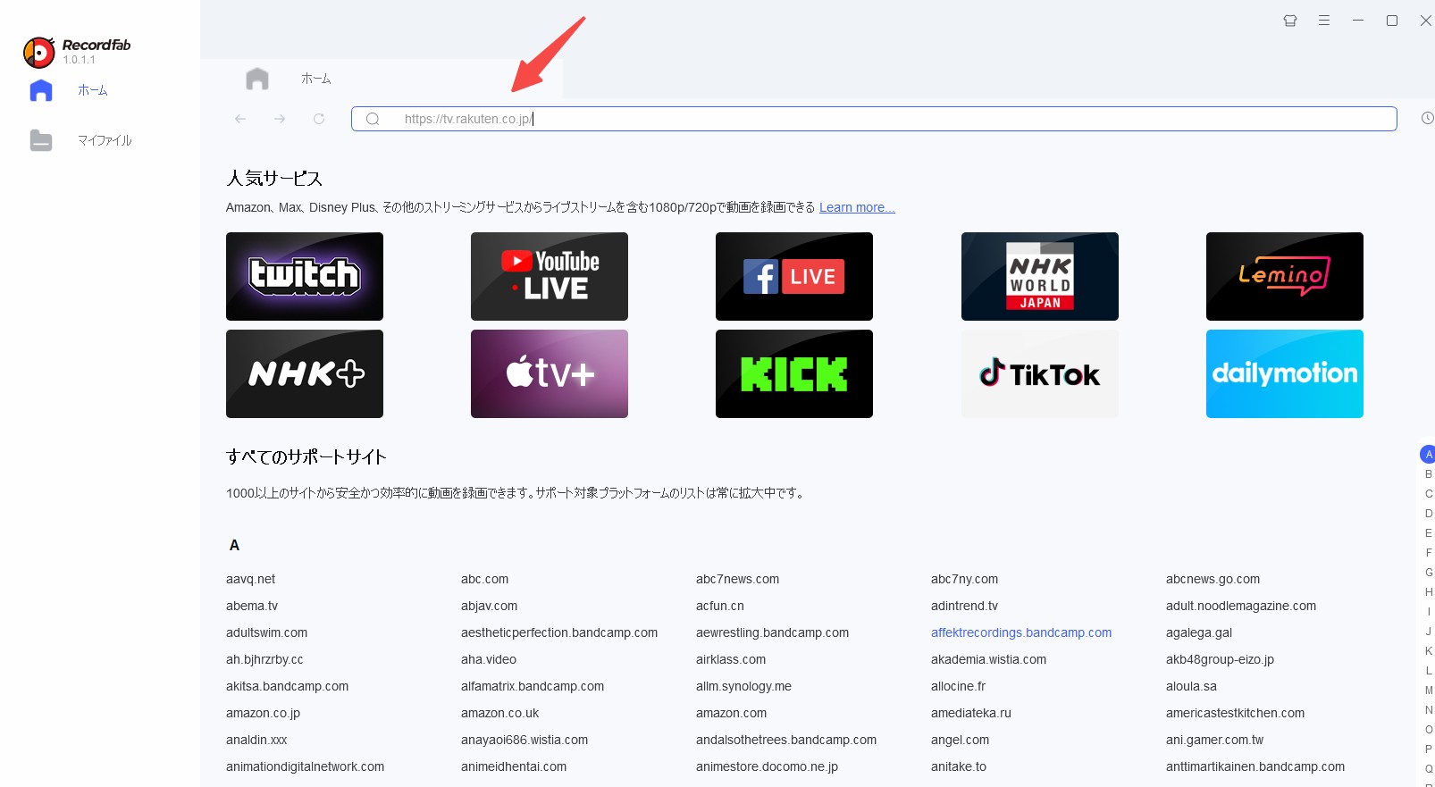Select the ホーム tab at top

[315, 79]
